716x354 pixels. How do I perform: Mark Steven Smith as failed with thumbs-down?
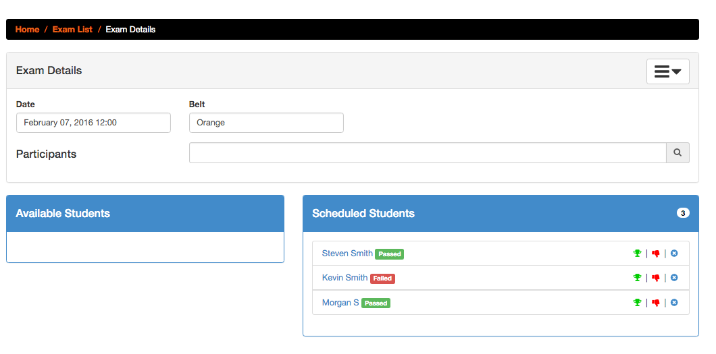(656, 254)
